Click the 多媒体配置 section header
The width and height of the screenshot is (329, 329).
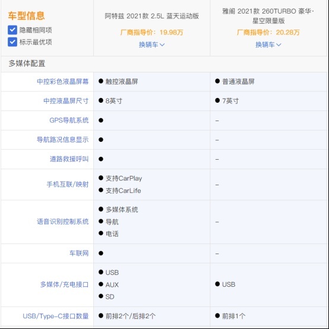[x=27, y=64]
